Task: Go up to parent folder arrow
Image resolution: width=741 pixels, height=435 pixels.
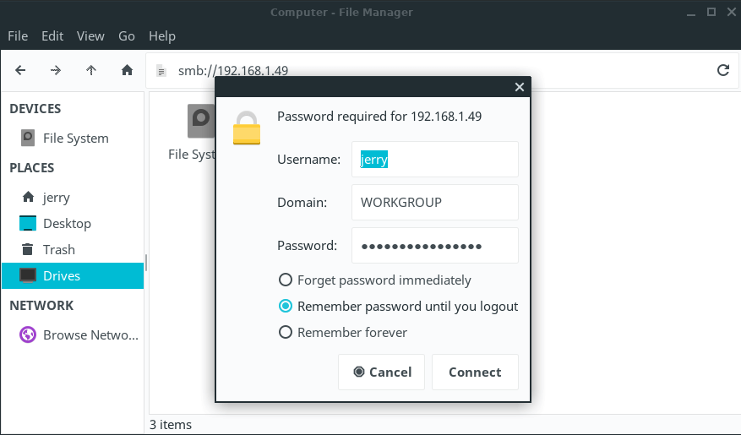Action: tap(91, 70)
